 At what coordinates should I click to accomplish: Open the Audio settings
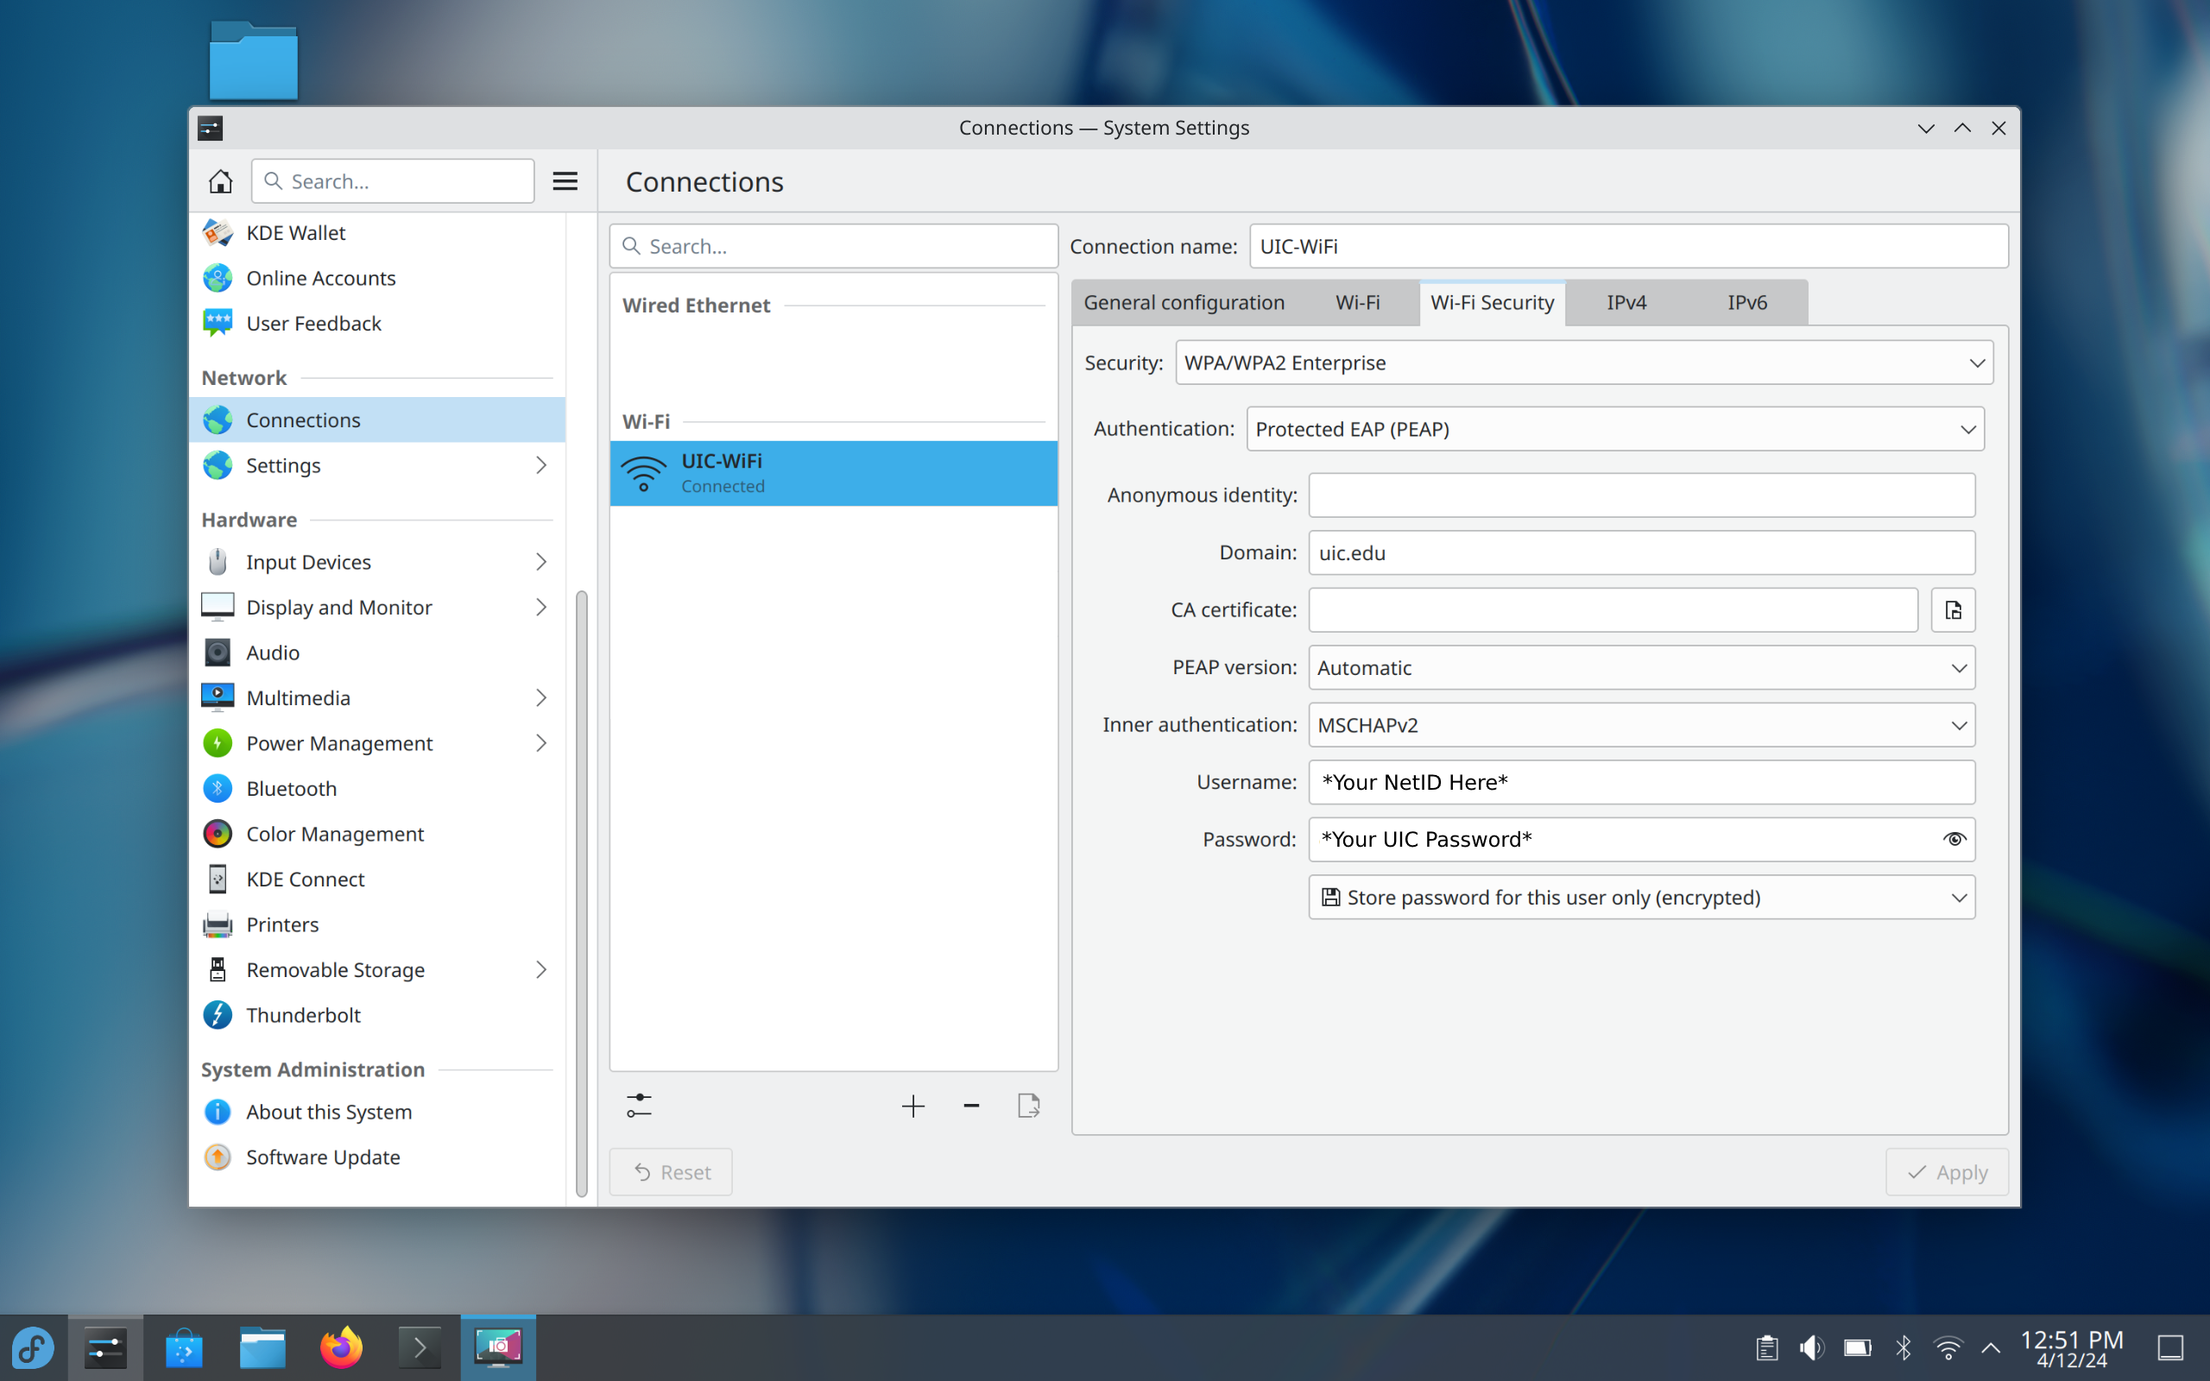point(377,653)
